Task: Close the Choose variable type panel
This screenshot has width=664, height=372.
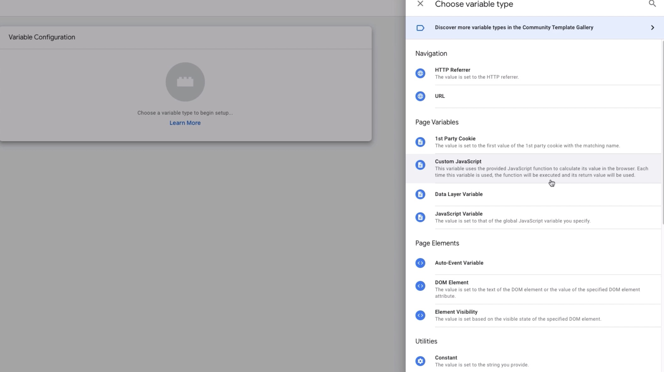Action: click(x=420, y=4)
